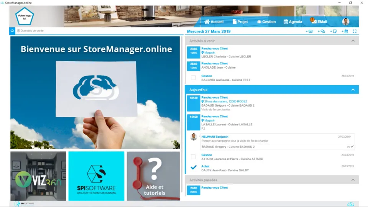Click 'Visite de fin de chantier' text
The width and height of the screenshot is (368, 207).
(216, 110)
